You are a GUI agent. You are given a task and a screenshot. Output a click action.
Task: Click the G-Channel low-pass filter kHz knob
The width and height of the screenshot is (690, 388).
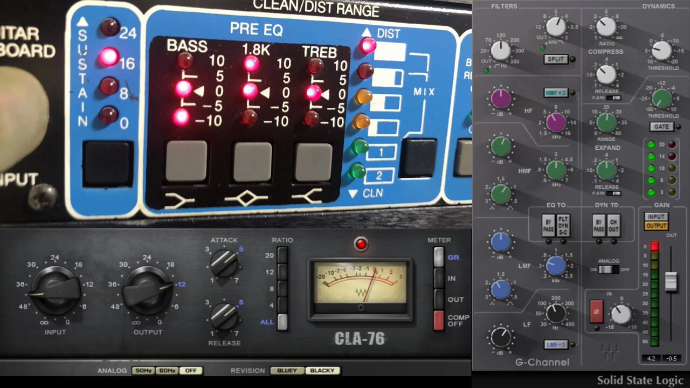(x=556, y=26)
